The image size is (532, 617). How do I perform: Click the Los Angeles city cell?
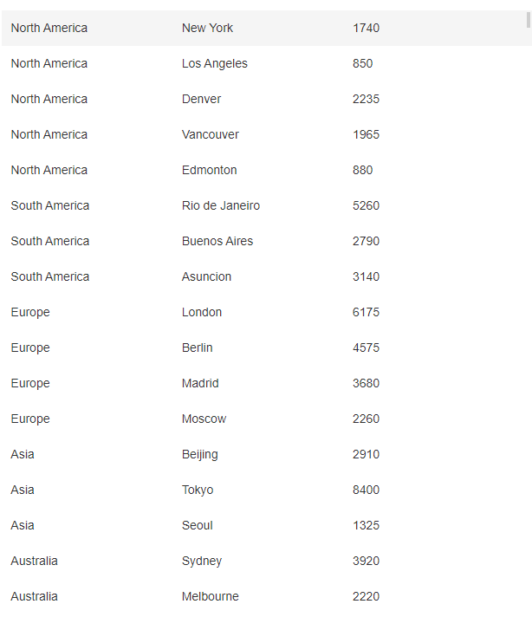(214, 63)
